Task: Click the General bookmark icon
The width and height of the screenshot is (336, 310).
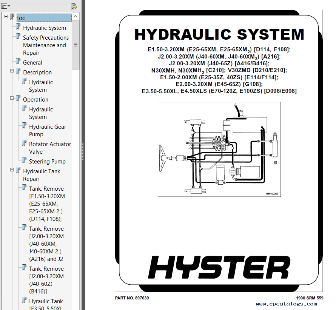Action: (18, 61)
